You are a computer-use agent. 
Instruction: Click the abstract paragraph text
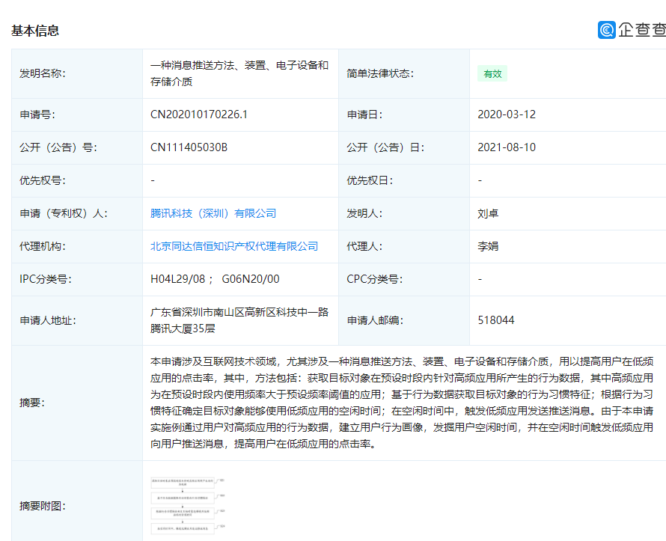click(402, 402)
